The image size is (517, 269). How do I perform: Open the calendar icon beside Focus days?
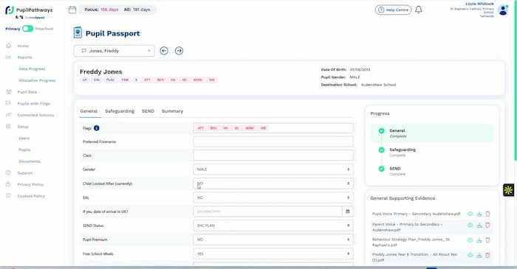pyautogui.click(x=72, y=10)
